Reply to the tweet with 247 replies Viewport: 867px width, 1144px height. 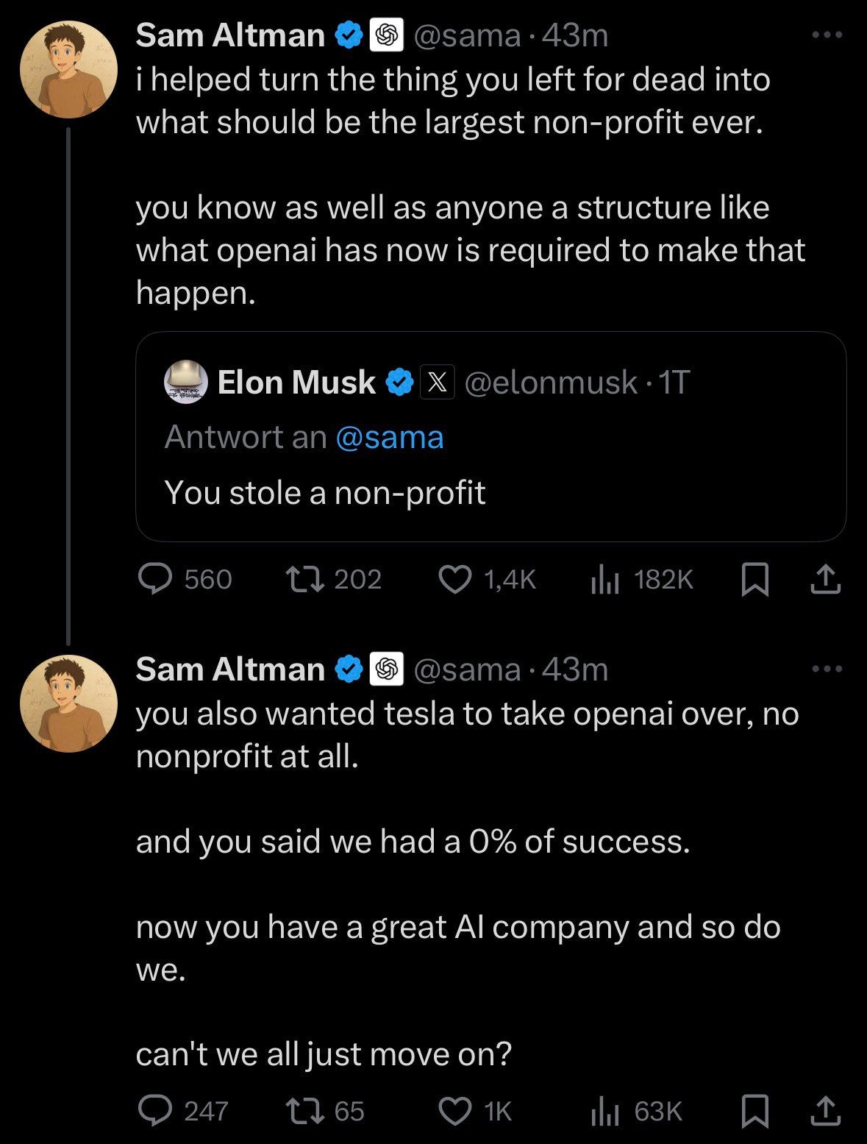155,1111
